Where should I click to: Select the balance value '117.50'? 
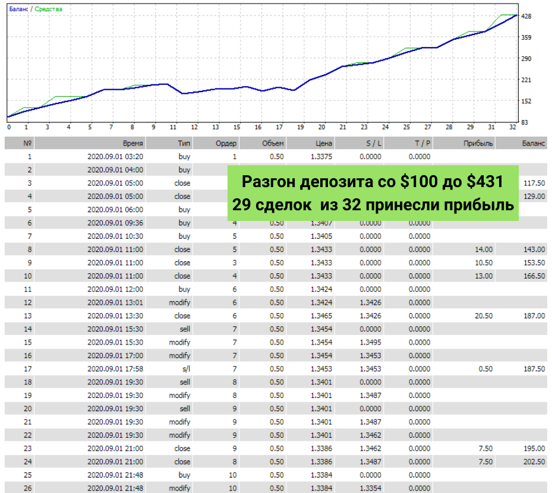click(x=534, y=184)
